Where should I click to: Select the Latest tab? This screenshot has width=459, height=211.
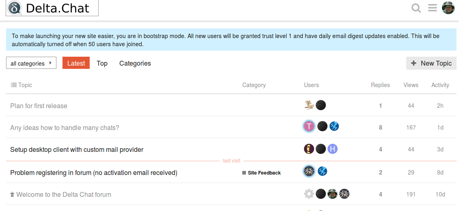coord(76,63)
